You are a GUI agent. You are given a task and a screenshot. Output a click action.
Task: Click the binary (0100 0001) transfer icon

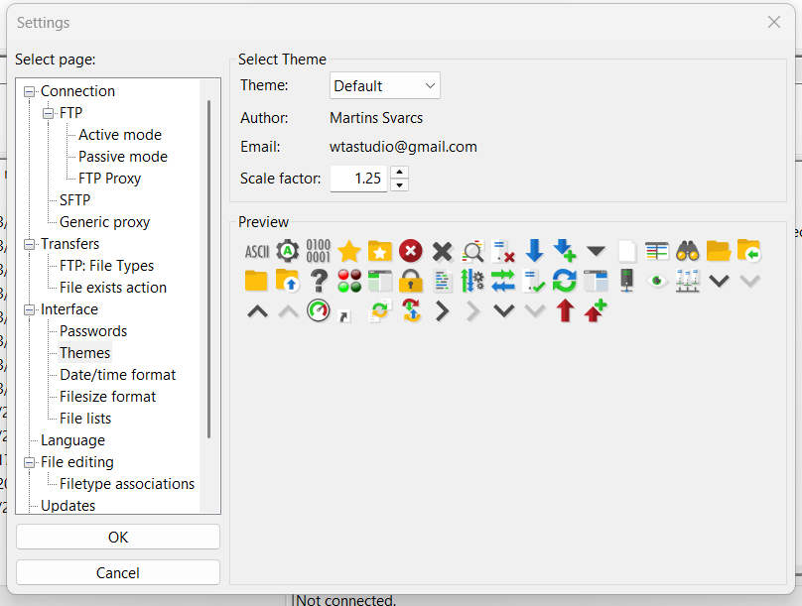(x=318, y=251)
